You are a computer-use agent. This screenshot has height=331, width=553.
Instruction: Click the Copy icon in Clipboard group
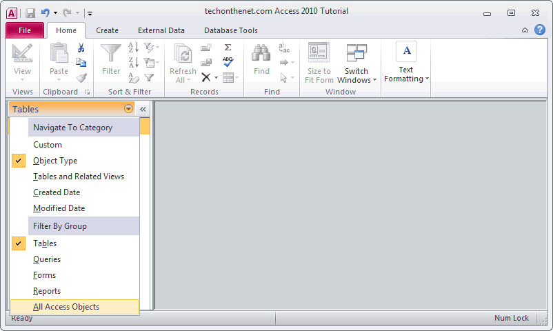81,63
